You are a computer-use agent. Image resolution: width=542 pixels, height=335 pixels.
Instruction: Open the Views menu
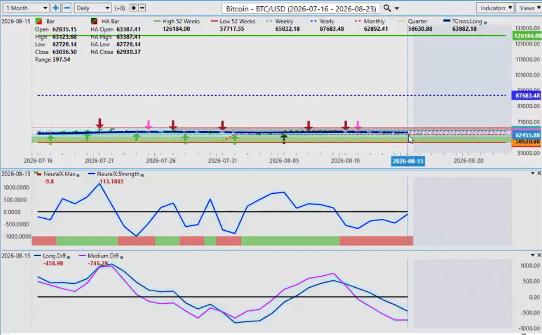coord(529,8)
